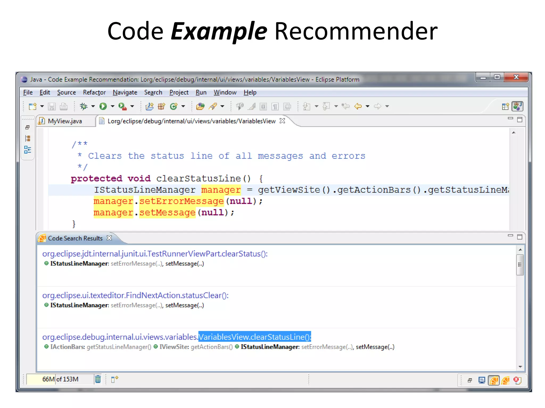Image resolution: width=545 pixels, height=408 pixels.
Task: Click the heap status 66M of 153M
Action: coord(60,379)
